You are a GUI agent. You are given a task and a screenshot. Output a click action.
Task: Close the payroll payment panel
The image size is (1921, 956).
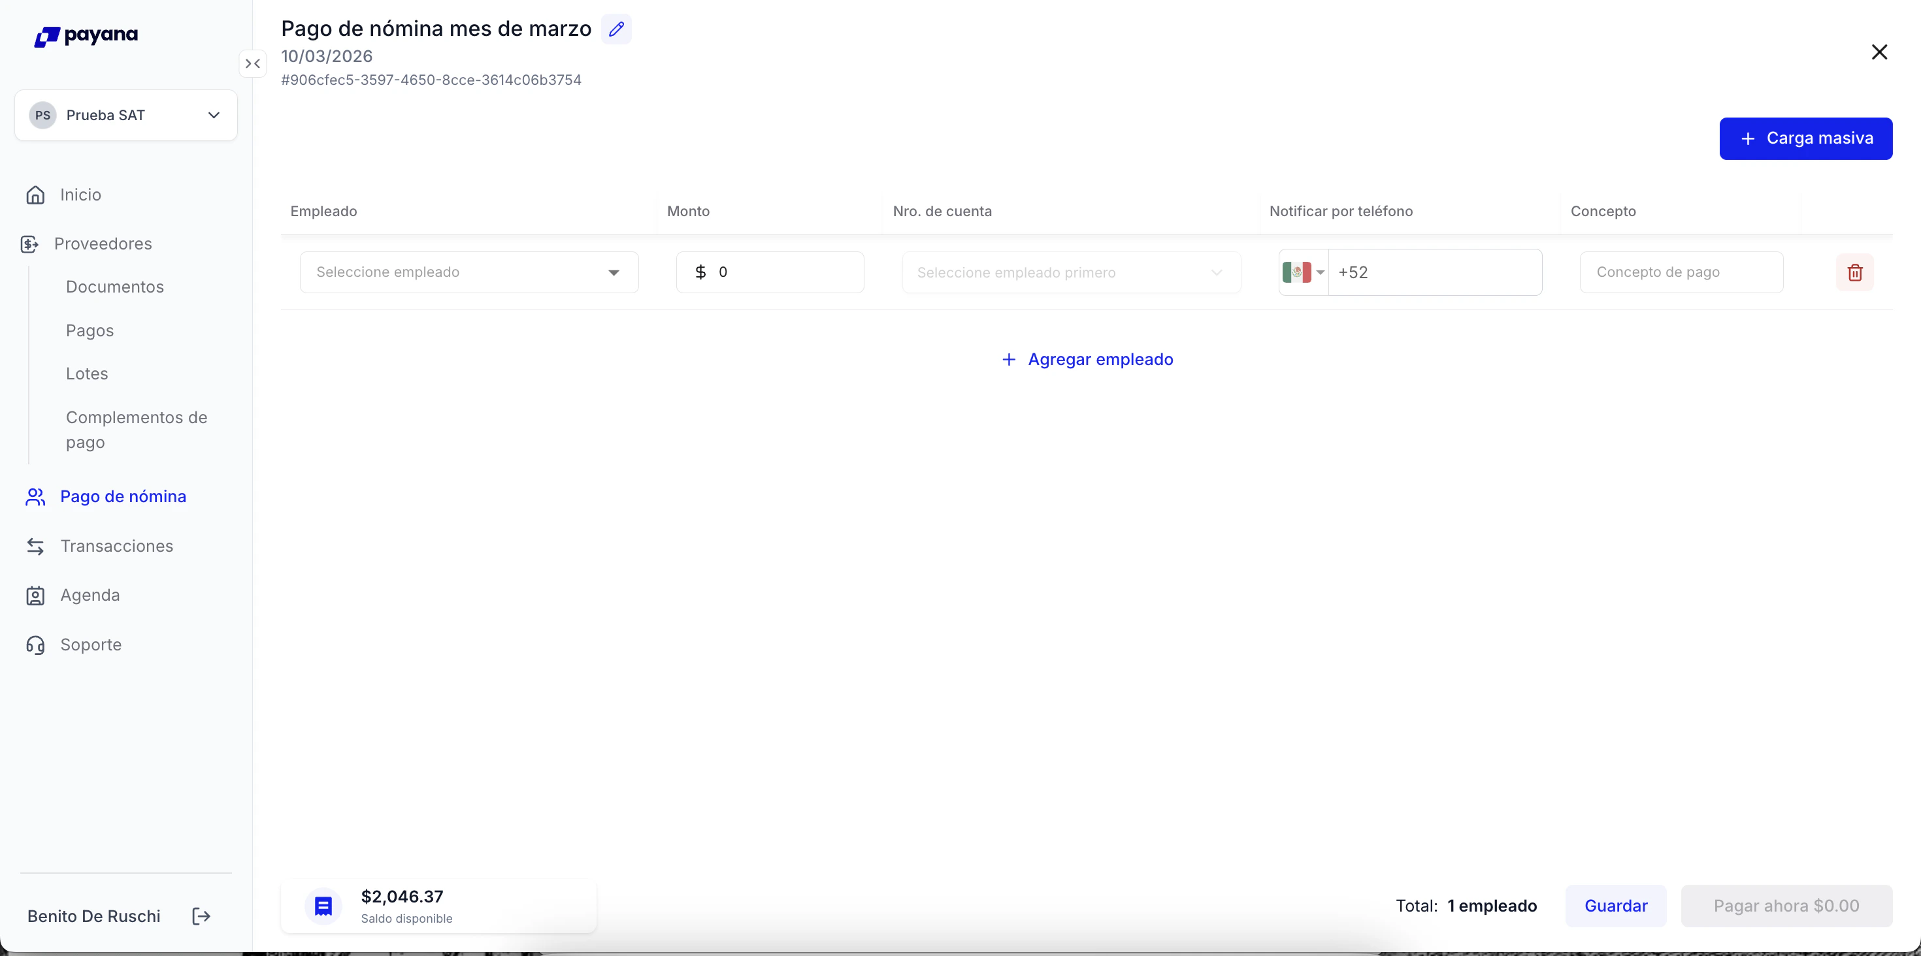[1879, 52]
